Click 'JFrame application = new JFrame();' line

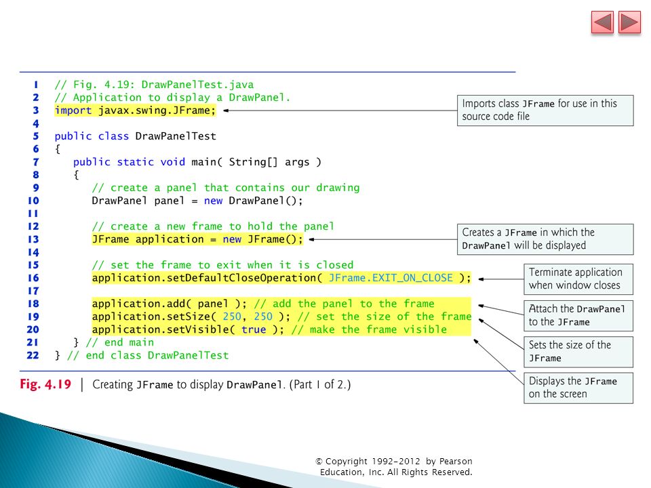pos(197,239)
